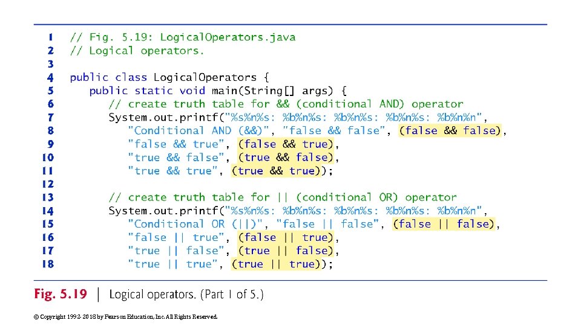Click highlighted expression (false && true)
581x326 pixels.
click(x=286, y=144)
